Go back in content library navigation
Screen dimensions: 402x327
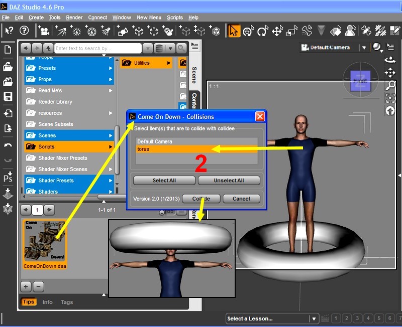coord(26,48)
